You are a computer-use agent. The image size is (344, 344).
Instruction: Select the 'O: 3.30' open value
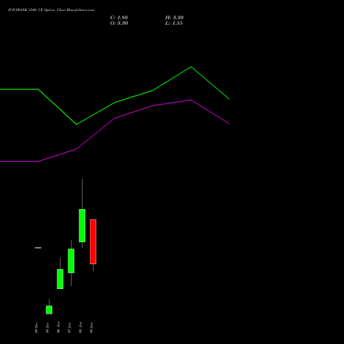(119, 23)
